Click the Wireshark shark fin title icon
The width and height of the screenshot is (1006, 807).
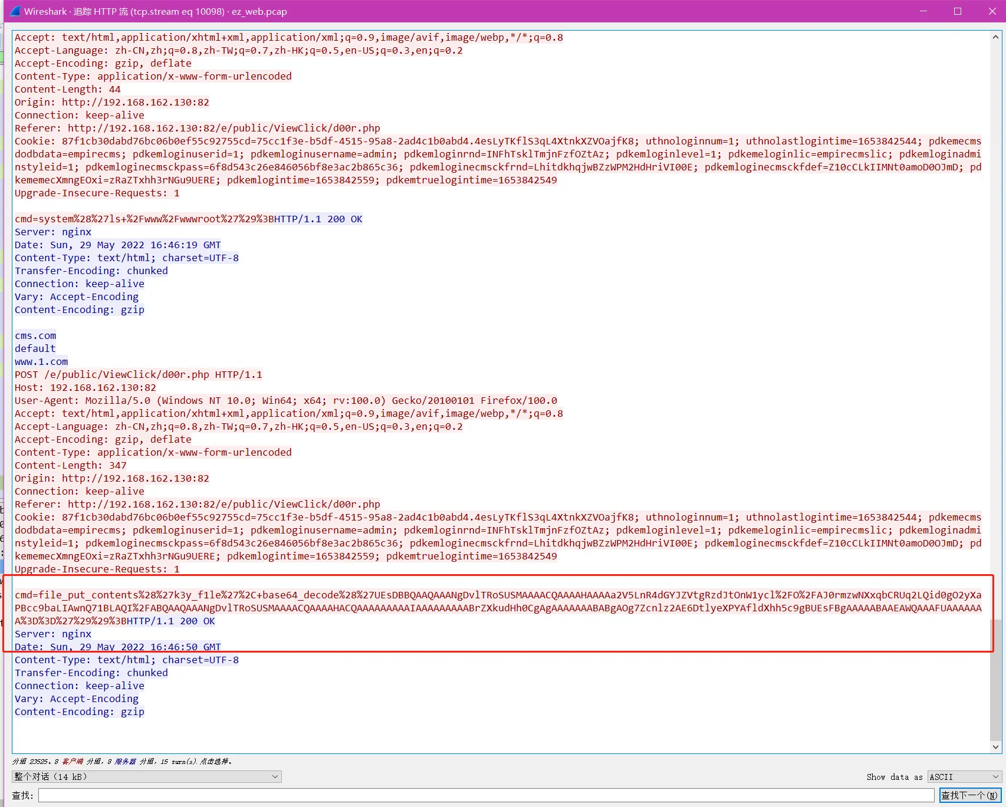(15, 11)
